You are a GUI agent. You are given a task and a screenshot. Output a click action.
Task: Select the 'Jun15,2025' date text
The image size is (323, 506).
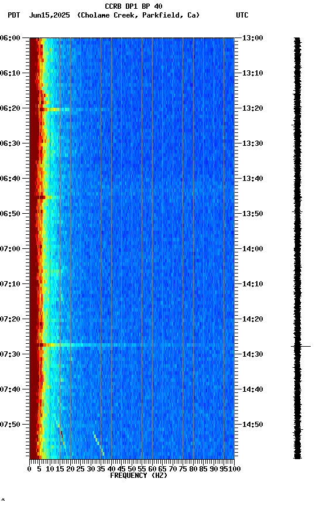pos(49,15)
